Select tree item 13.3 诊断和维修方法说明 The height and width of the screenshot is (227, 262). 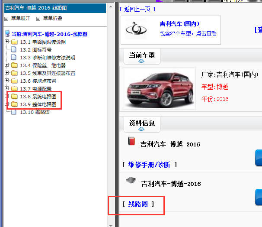click(48, 58)
